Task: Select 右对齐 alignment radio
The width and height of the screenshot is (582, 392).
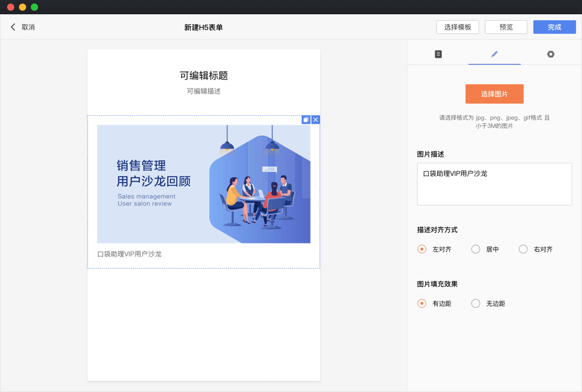Action: pos(523,249)
